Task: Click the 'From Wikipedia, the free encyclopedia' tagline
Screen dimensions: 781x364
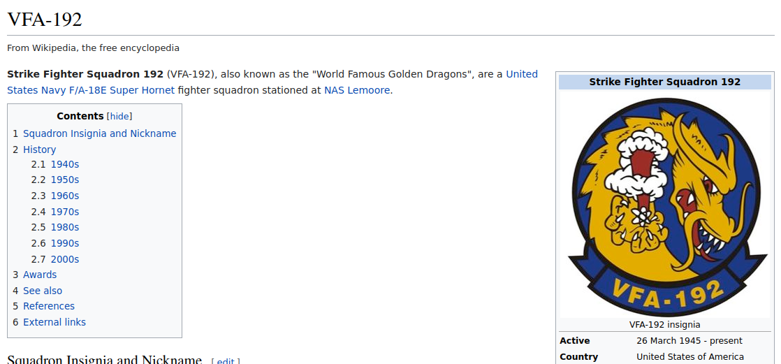Action: click(x=93, y=48)
